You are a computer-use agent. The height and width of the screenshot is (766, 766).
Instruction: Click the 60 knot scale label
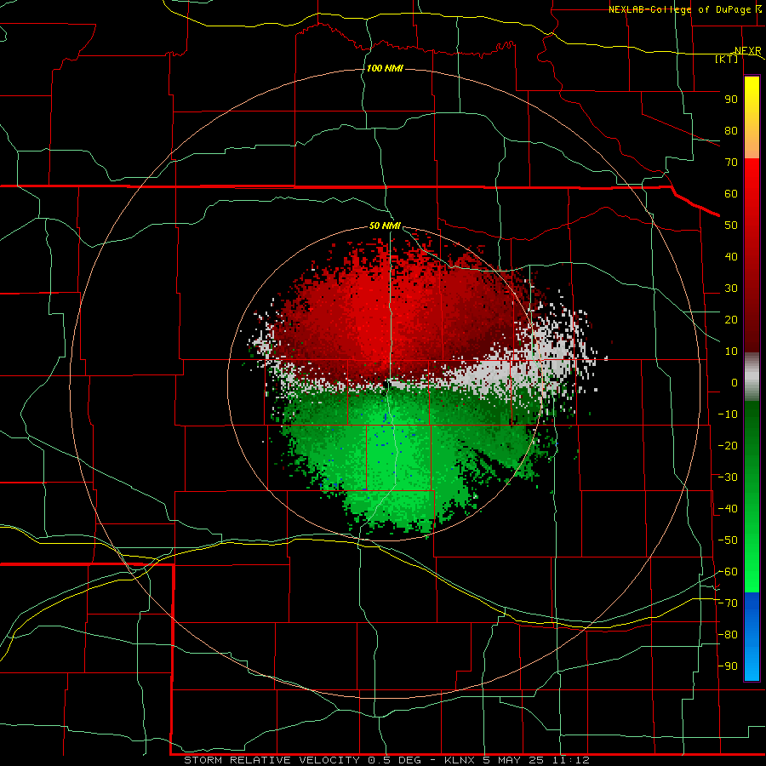[731, 194]
